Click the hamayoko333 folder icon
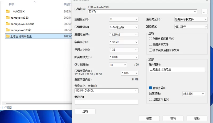The width and height of the screenshot is (213, 123). [8, 18]
